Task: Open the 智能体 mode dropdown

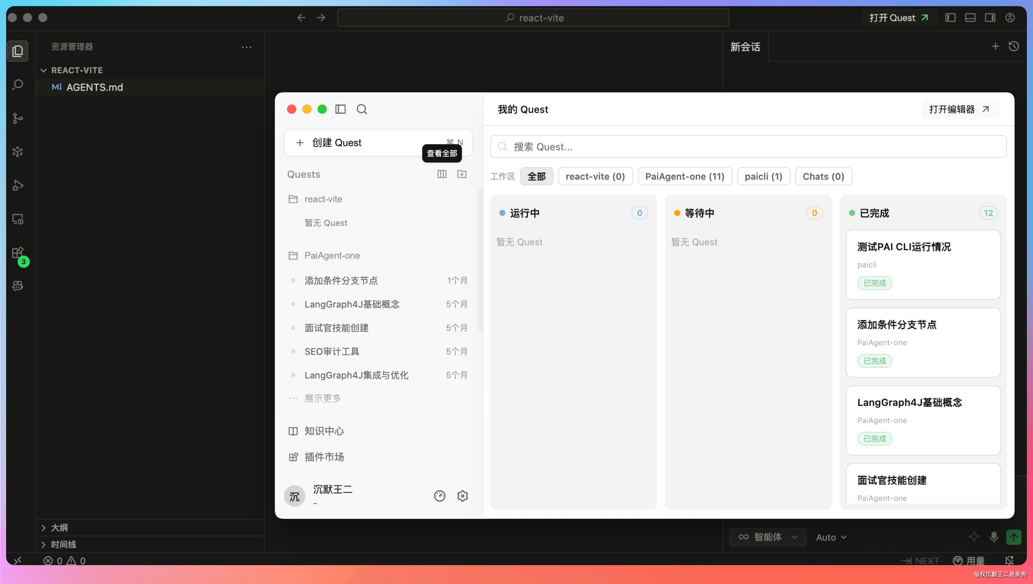Action: pyautogui.click(x=768, y=537)
